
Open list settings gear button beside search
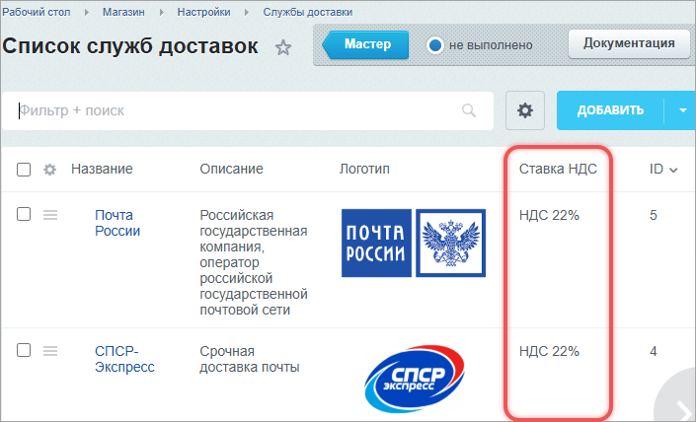point(525,110)
